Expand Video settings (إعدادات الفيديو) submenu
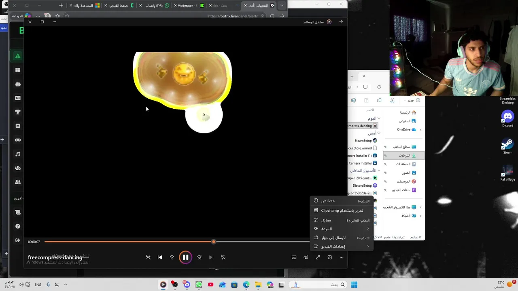 [342, 246]
